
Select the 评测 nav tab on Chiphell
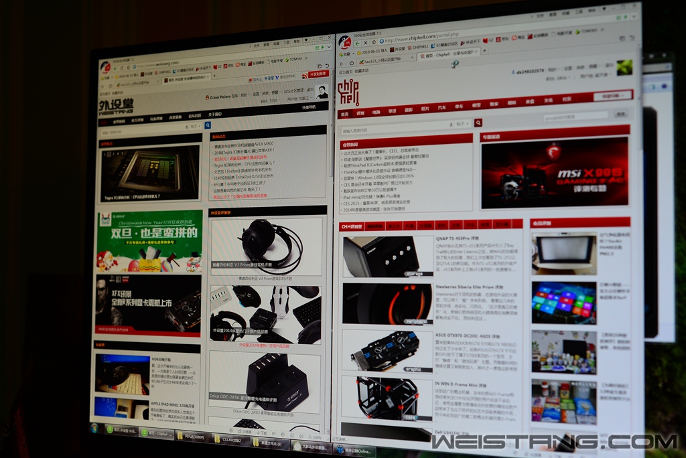[360, 113]
